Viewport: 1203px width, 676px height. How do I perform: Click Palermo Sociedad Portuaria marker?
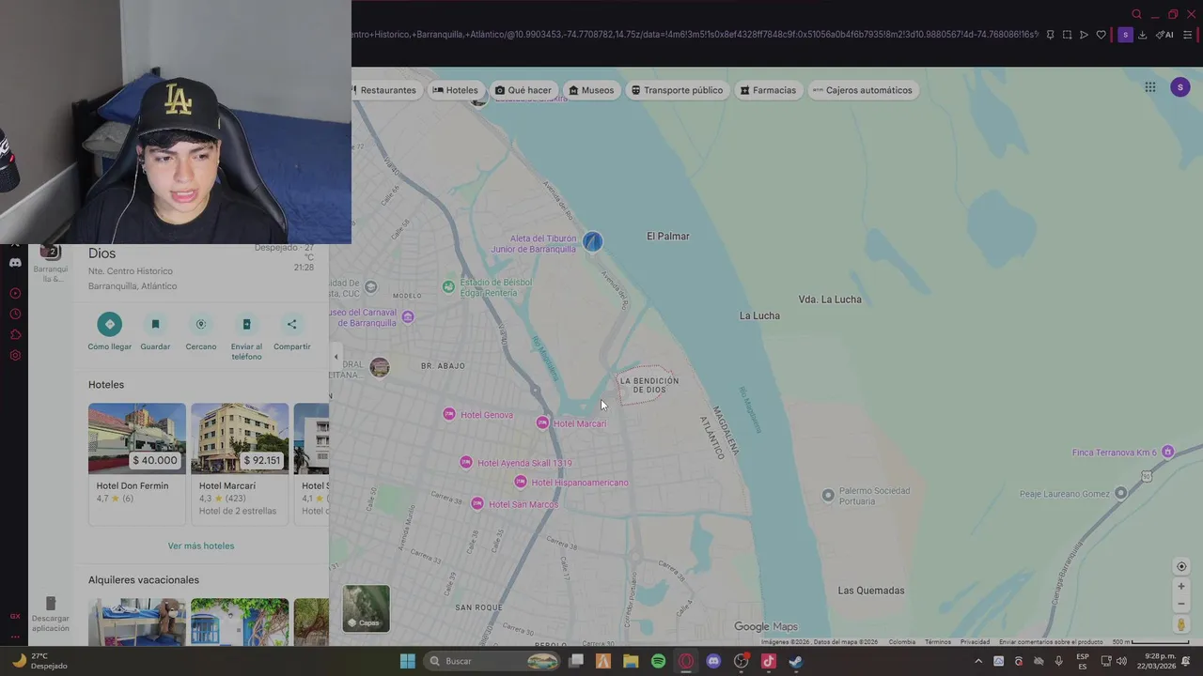tap(828, 495)
